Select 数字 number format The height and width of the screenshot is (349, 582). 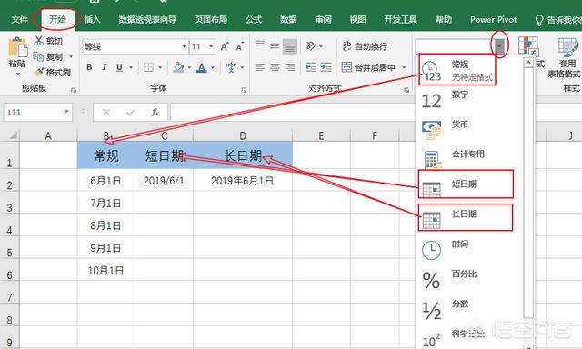click(x=470, y=101)
